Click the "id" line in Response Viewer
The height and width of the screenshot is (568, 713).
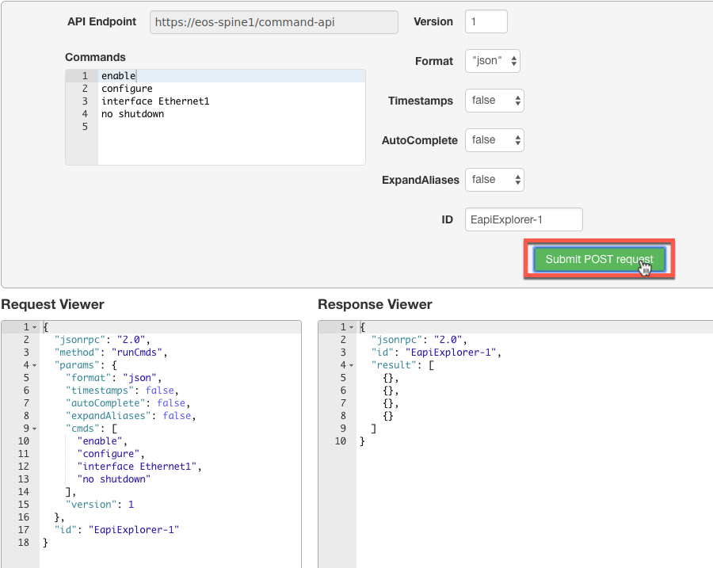coord(436,353)
